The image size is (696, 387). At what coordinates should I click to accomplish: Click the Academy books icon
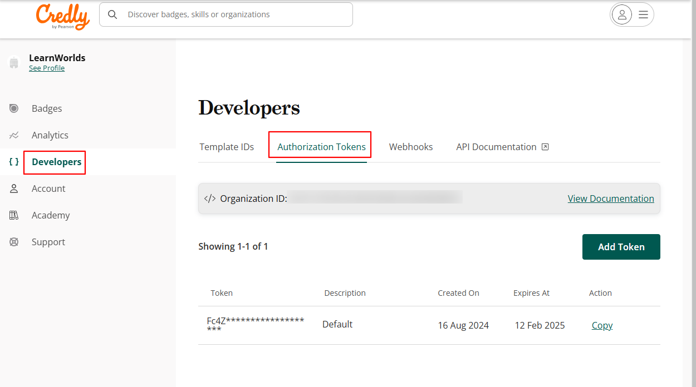point(14,215)
